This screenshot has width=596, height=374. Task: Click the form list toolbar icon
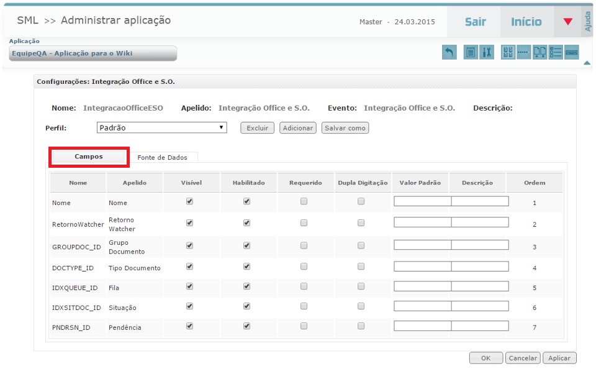pyautogui.click(x=555, y=52)
